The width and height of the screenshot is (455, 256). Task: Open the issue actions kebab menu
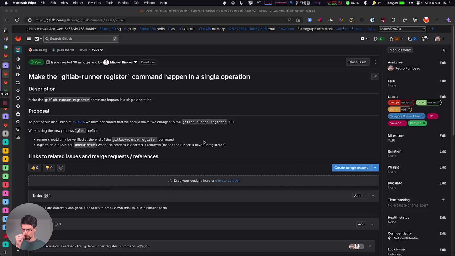(x=375, y=62)
